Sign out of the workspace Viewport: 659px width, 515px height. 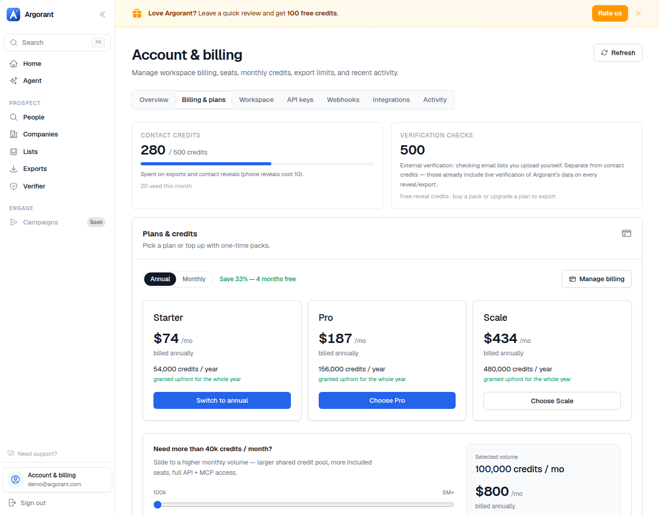[28, 503]
